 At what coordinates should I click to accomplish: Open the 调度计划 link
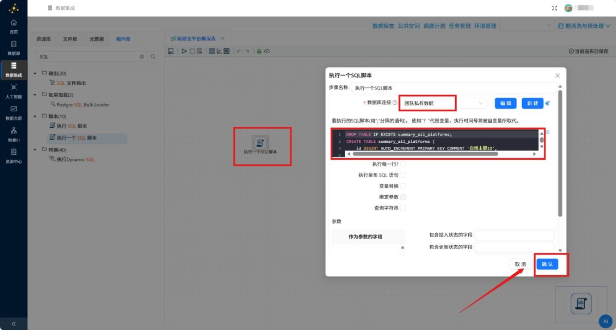[x=434, y=26]
